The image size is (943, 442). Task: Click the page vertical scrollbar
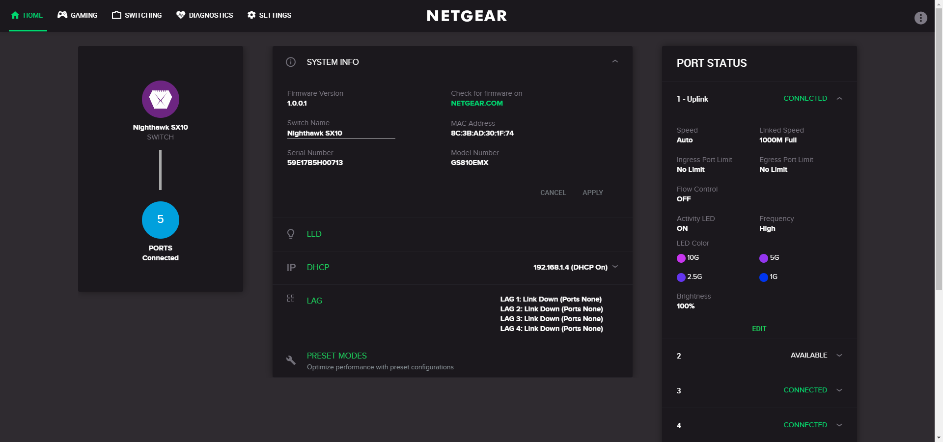pyautogui.click(x=939, y=150)
